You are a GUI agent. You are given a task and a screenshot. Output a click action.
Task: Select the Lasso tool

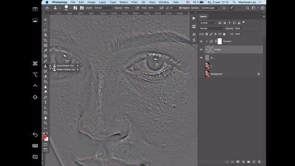(45, 30)
